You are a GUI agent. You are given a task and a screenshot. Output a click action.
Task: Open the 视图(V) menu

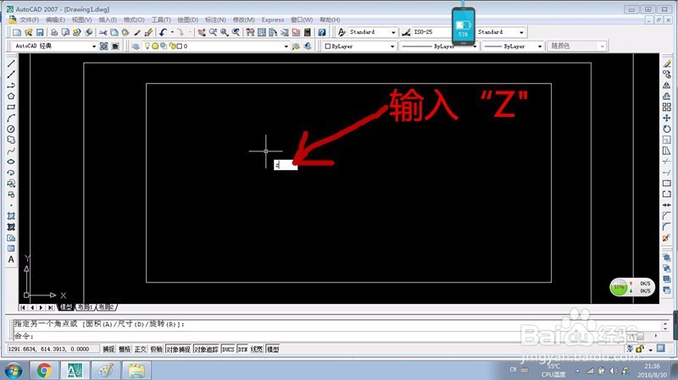(x=81, y=19)
